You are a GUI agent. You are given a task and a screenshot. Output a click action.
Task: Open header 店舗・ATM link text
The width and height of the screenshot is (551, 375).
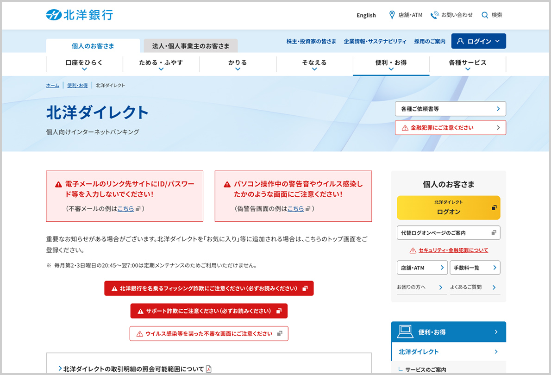410,15
